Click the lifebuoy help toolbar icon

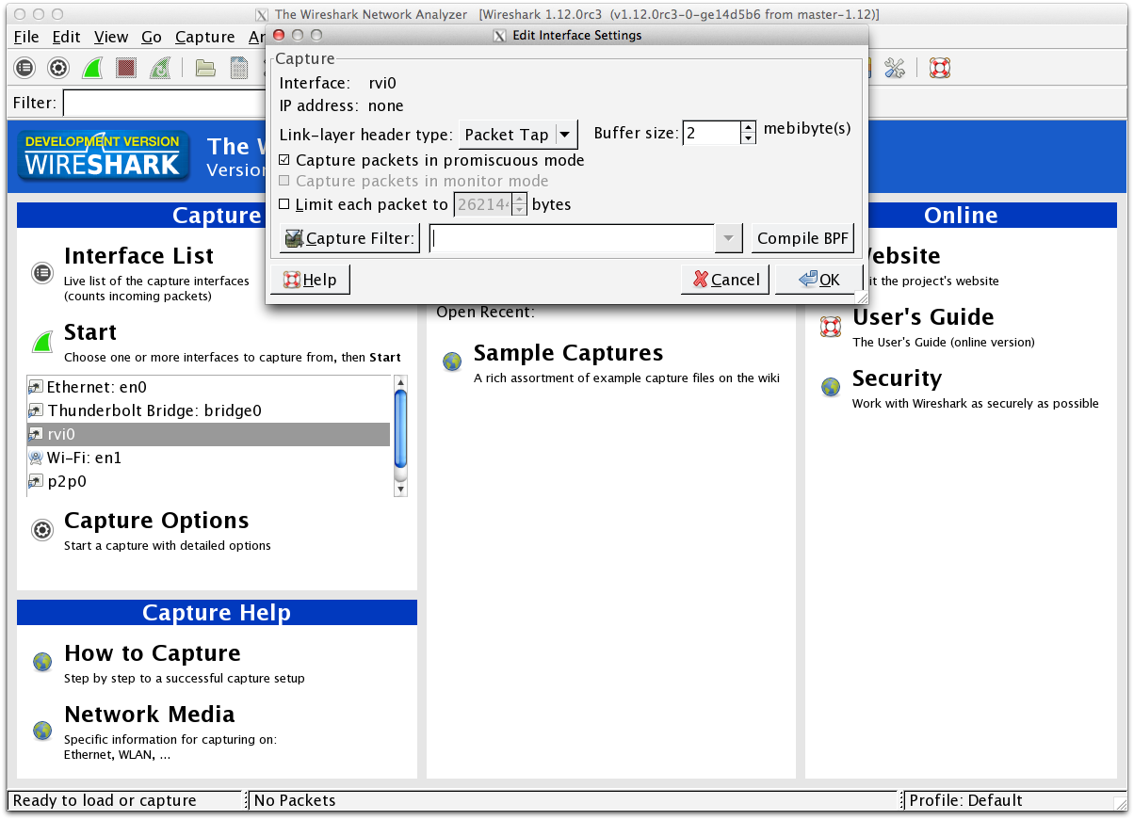940,68
